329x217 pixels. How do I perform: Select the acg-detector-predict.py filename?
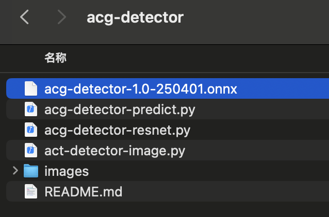(x=120, y=110)
